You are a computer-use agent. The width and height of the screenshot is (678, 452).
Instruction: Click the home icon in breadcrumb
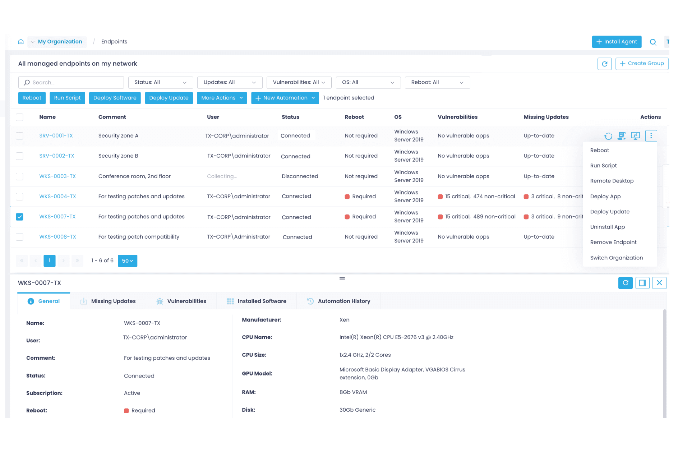click(21, 42)
